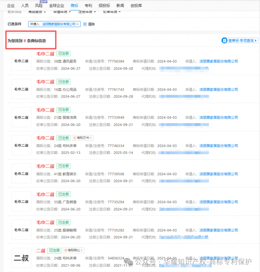Open applicant link in 77761743 row
260x272 pixels.
pos(219,90)
